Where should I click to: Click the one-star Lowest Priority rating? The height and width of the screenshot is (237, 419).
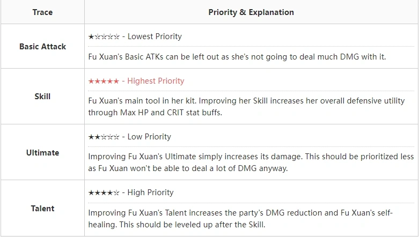(104, 36)
